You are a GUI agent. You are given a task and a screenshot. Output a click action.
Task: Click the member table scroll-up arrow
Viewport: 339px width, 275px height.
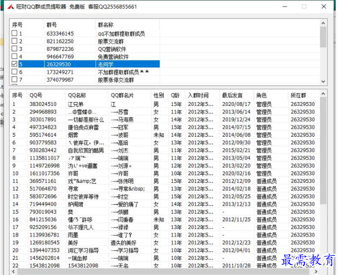pyautogui.click(x=323, y=94)
